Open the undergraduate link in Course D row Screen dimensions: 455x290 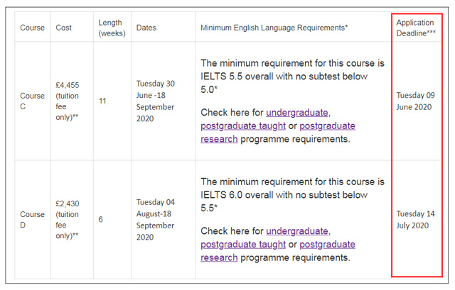pos(297,231)
